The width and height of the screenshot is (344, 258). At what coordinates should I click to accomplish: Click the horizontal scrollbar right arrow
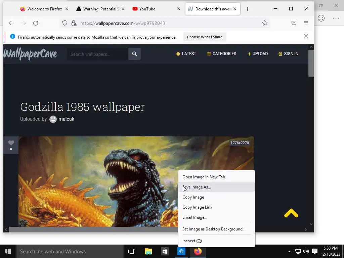pos(306,230)
